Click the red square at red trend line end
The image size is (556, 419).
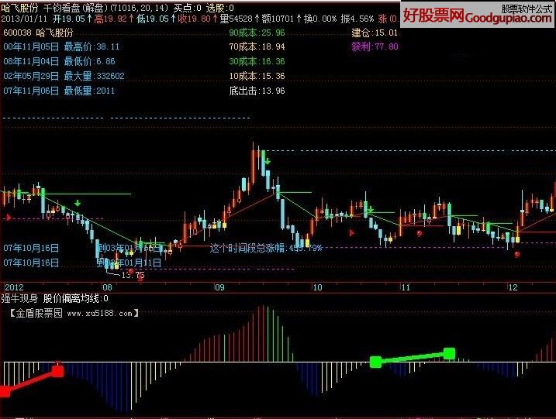pyautogui.click(x=58, y=372)
